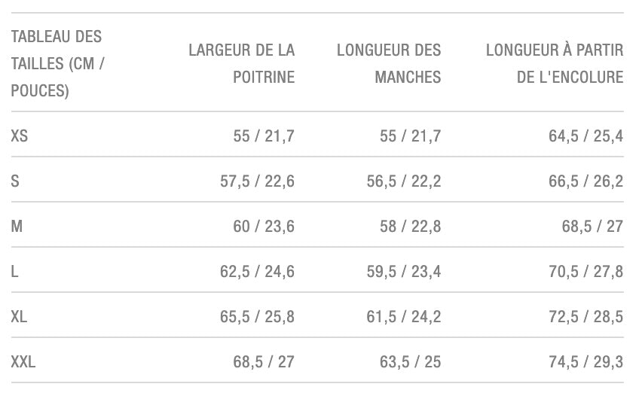Click the 58 / 22,8 sleeve length cell
Screen dimensions: 639x393
411,226
